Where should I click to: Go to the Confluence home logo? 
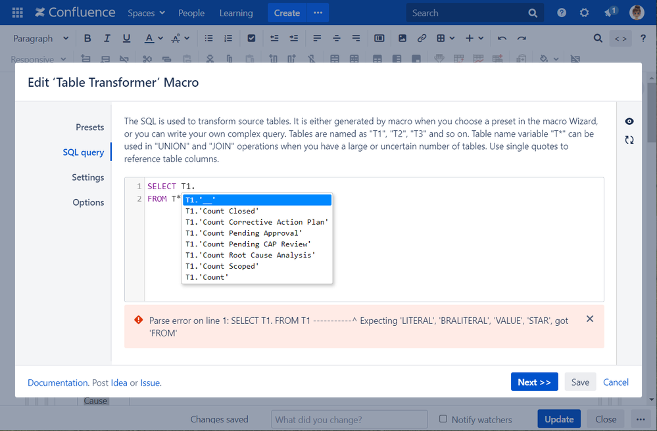tap(75, 12)
